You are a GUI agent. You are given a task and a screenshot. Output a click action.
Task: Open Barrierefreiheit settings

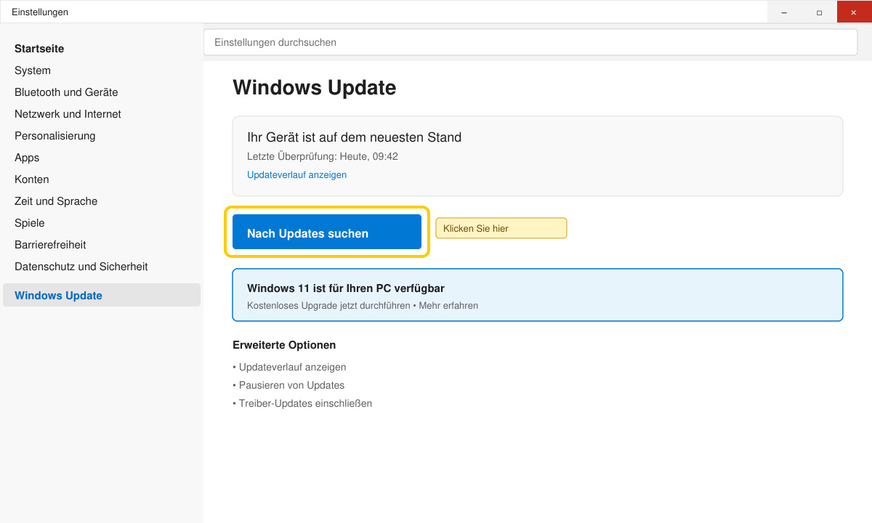(50, 245)
